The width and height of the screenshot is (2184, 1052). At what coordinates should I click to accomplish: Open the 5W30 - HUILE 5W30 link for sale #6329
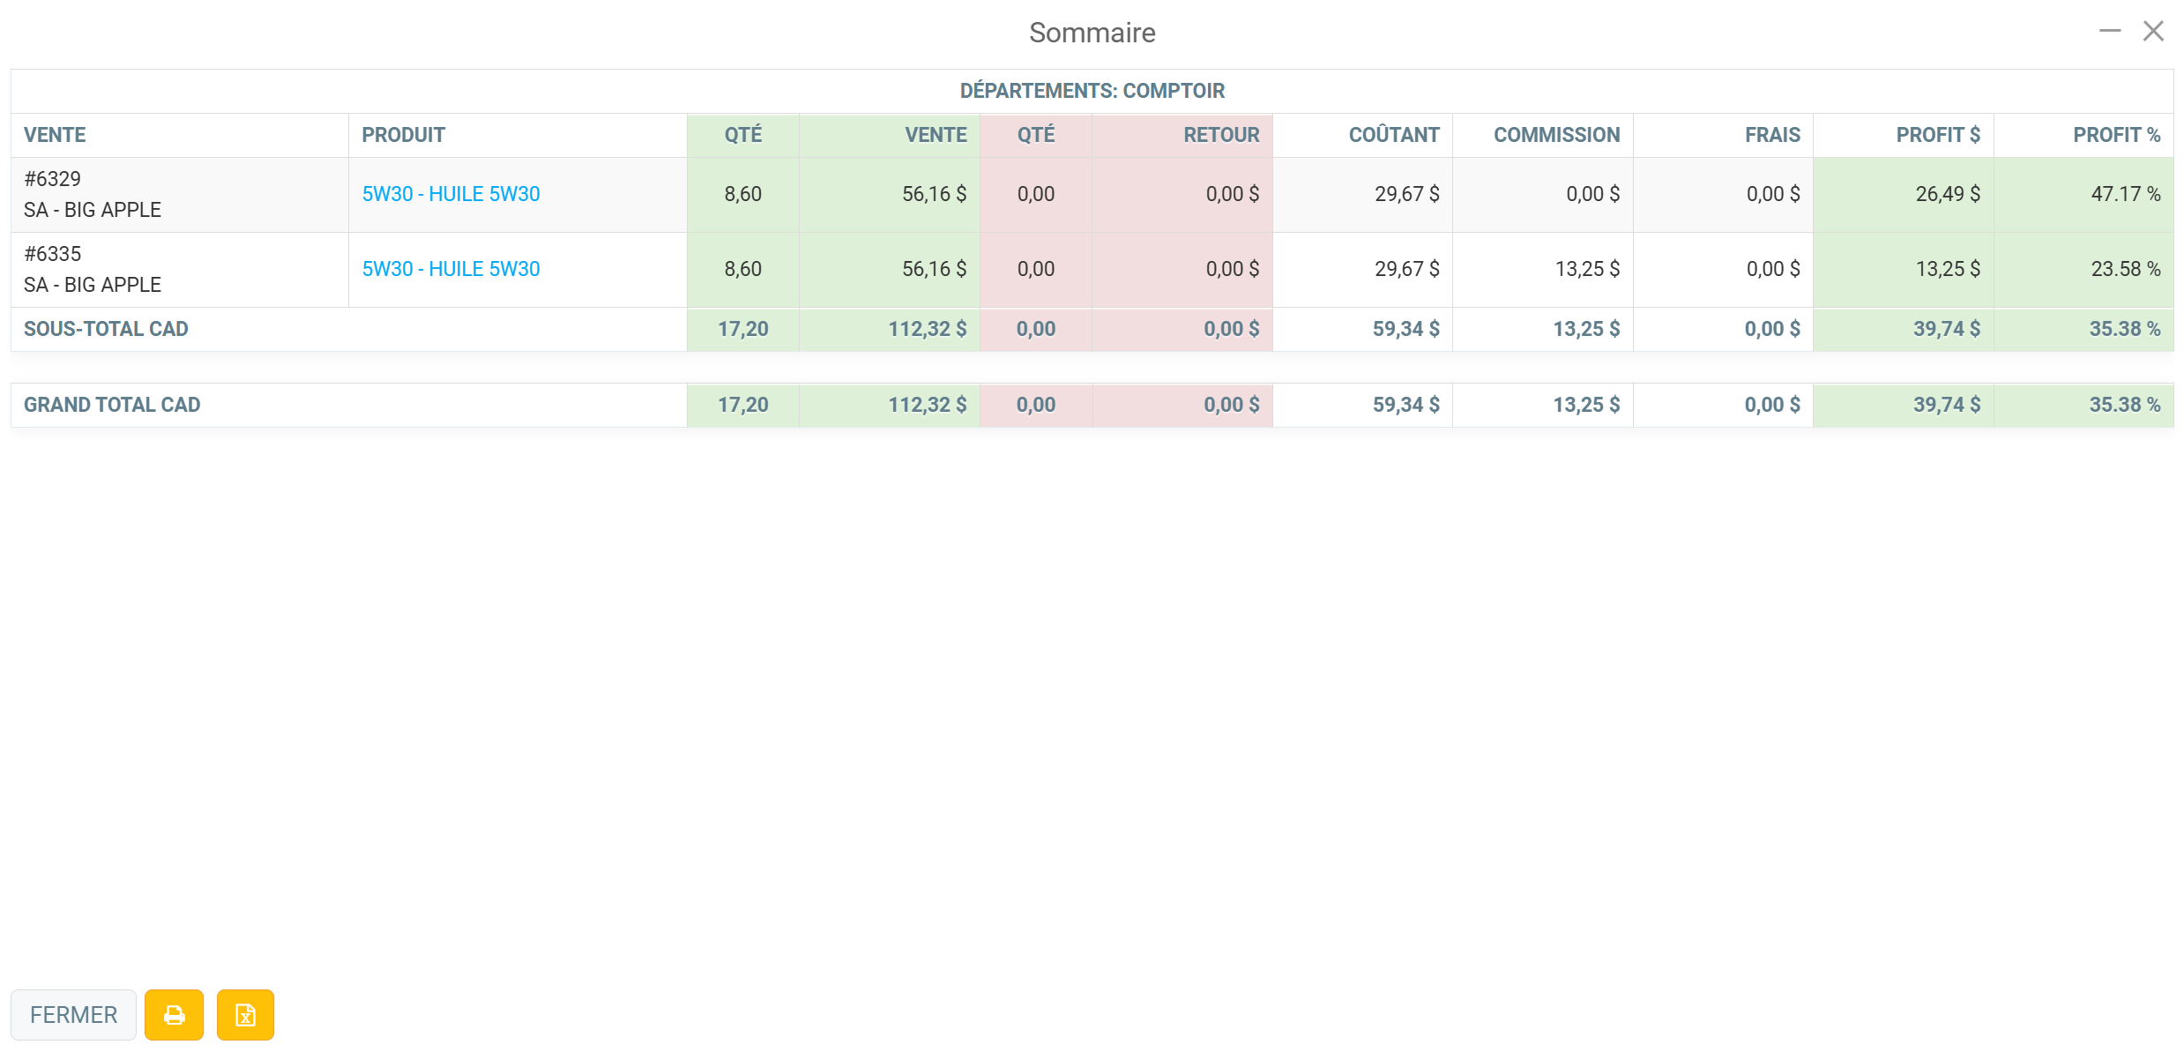(451, 194)
